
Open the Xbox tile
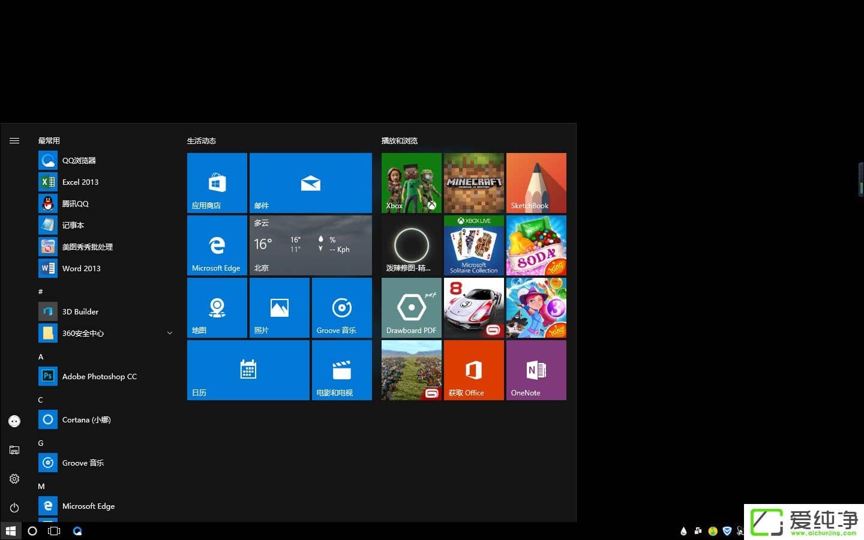tap(411, 183)
